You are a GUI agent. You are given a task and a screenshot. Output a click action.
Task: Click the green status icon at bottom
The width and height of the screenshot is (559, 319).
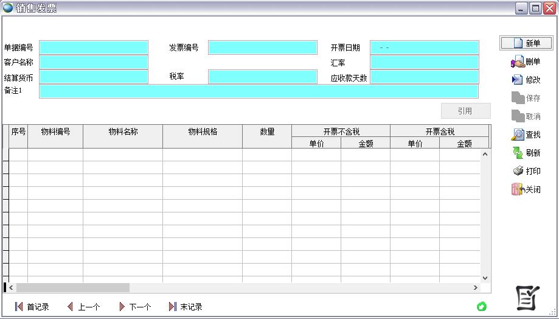(x=482, y=306)
